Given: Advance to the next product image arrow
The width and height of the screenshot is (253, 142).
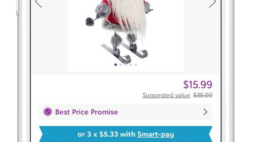Looking at the screenshot, I should (212, 3).
